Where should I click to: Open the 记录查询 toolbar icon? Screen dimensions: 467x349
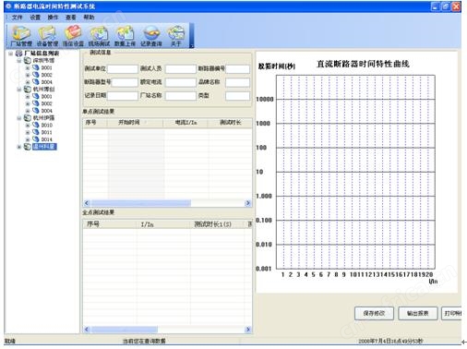[x=150, y=36]
